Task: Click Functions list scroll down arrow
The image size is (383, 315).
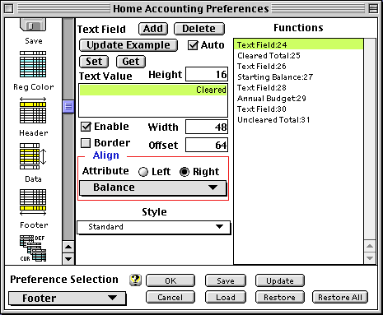Action: pos(370,258)
